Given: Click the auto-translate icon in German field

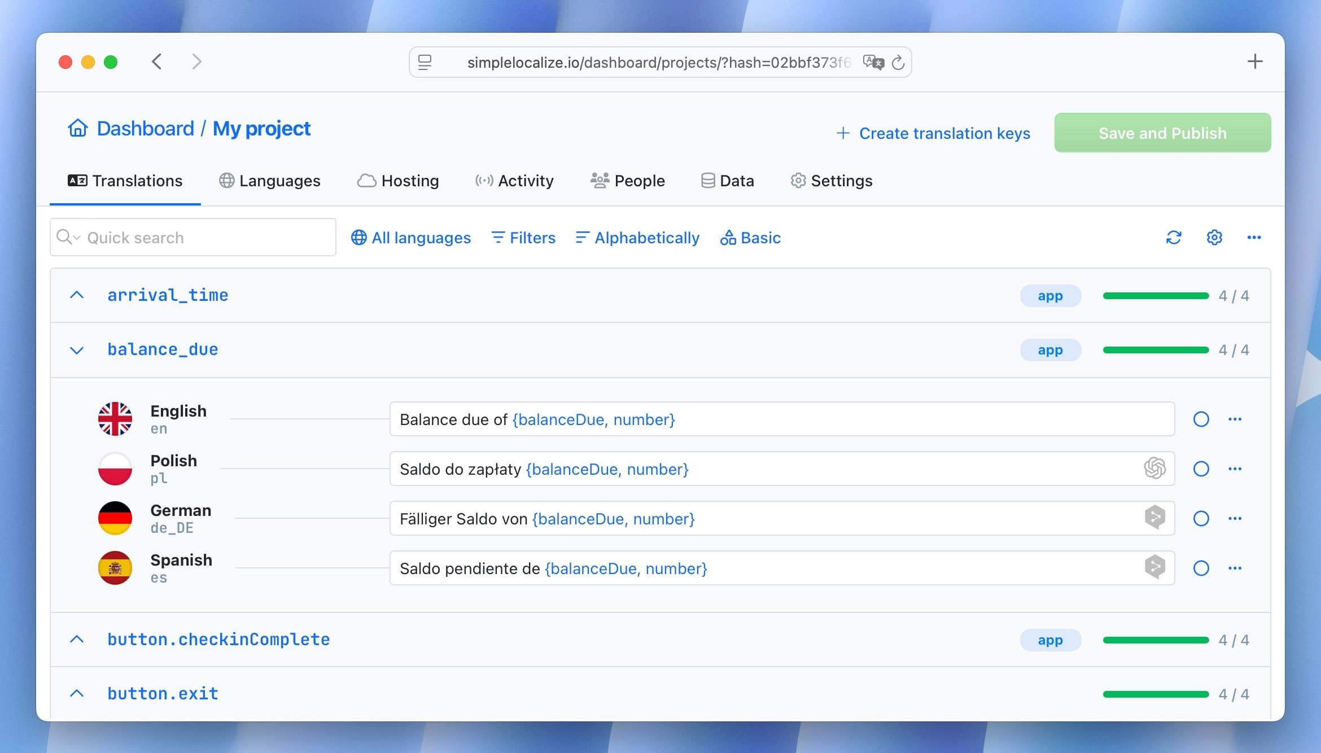Looking at the screenshot, I should point(1155,518).
